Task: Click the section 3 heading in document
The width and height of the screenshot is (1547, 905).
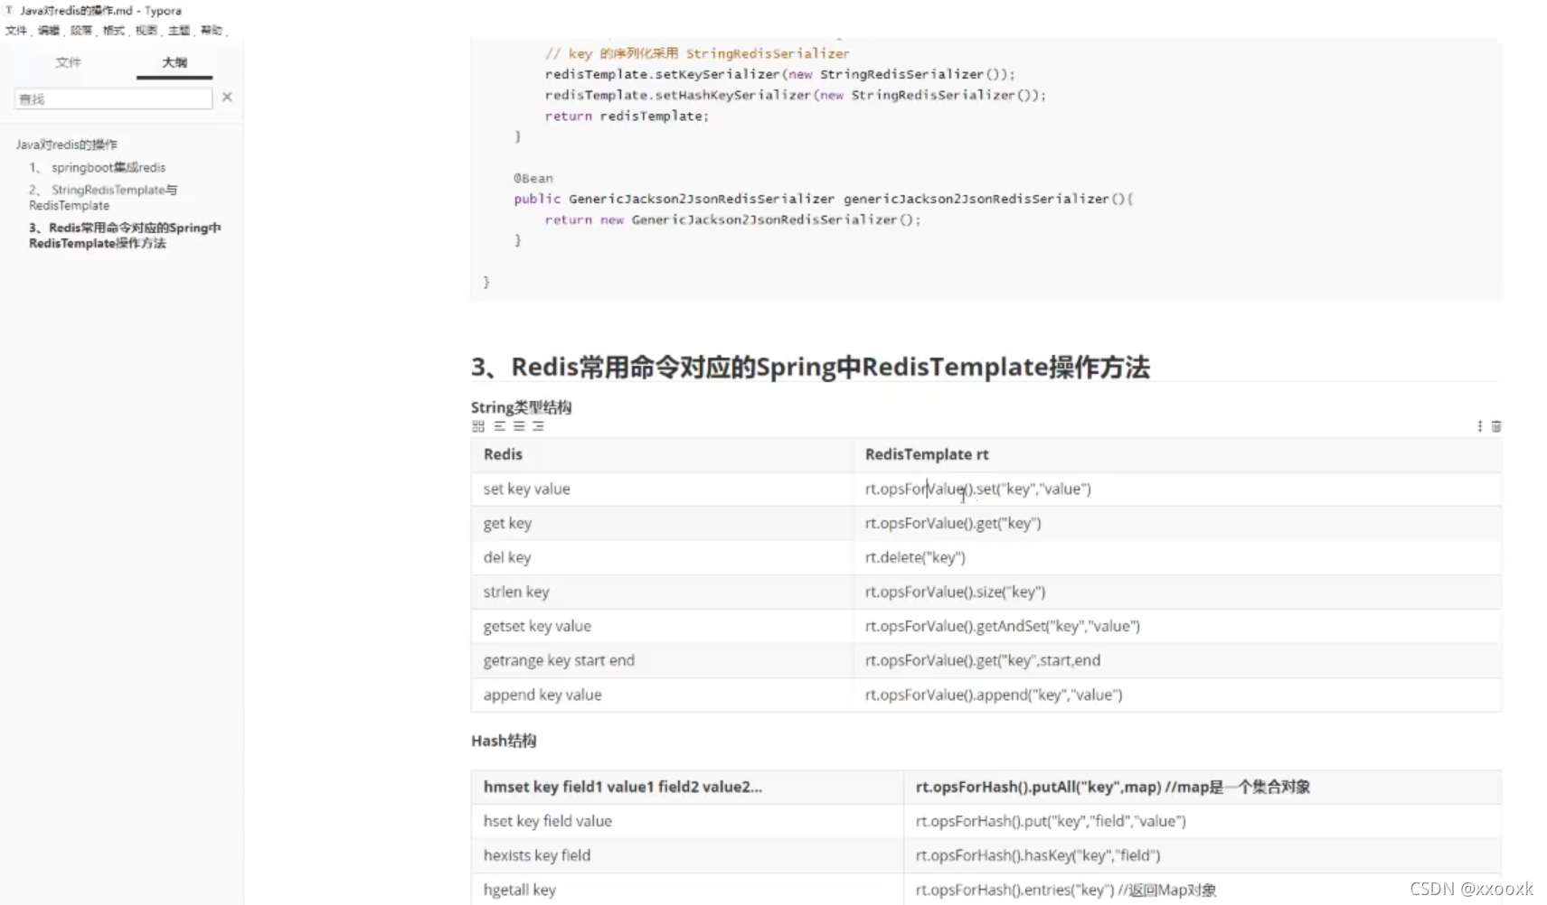Action: [x=810, y=367]
